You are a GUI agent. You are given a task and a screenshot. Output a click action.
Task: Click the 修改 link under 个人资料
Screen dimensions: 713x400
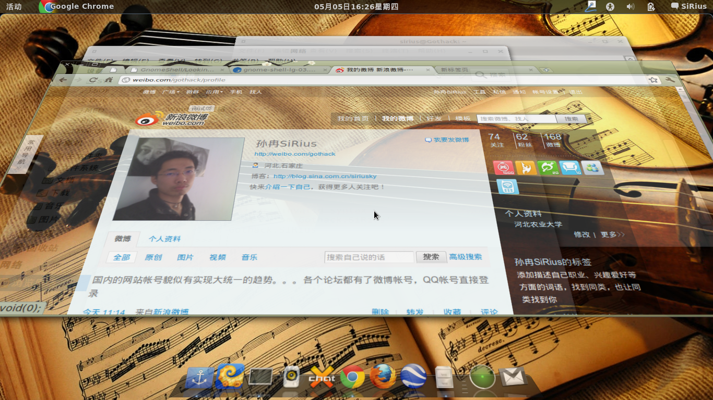[x=581, y=234]
